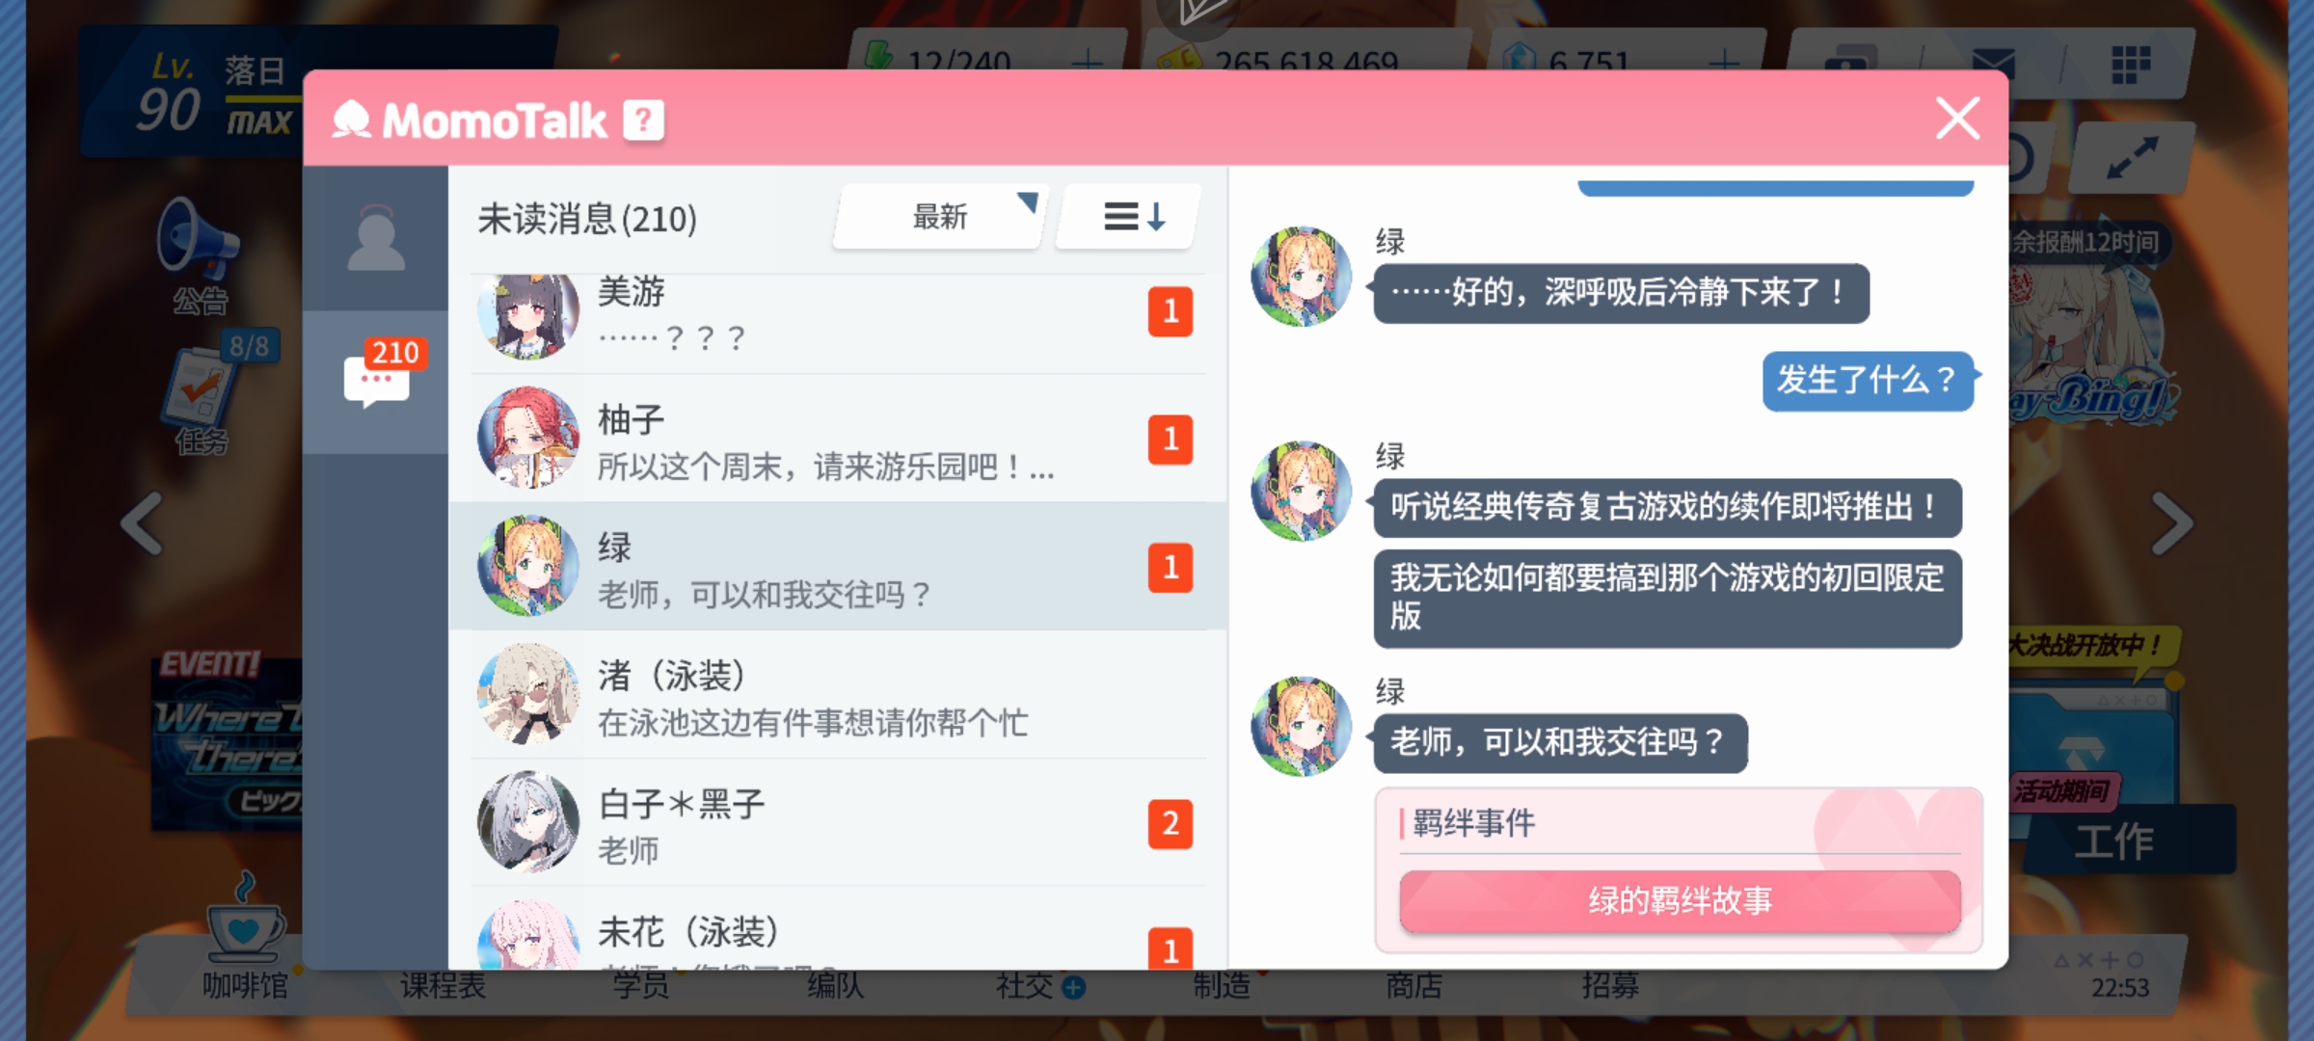Image resolution: width=2314 pixels, height=1041 pixels.
Task: Show the next banner with right chevron
Action: [x=2172, y=524]
